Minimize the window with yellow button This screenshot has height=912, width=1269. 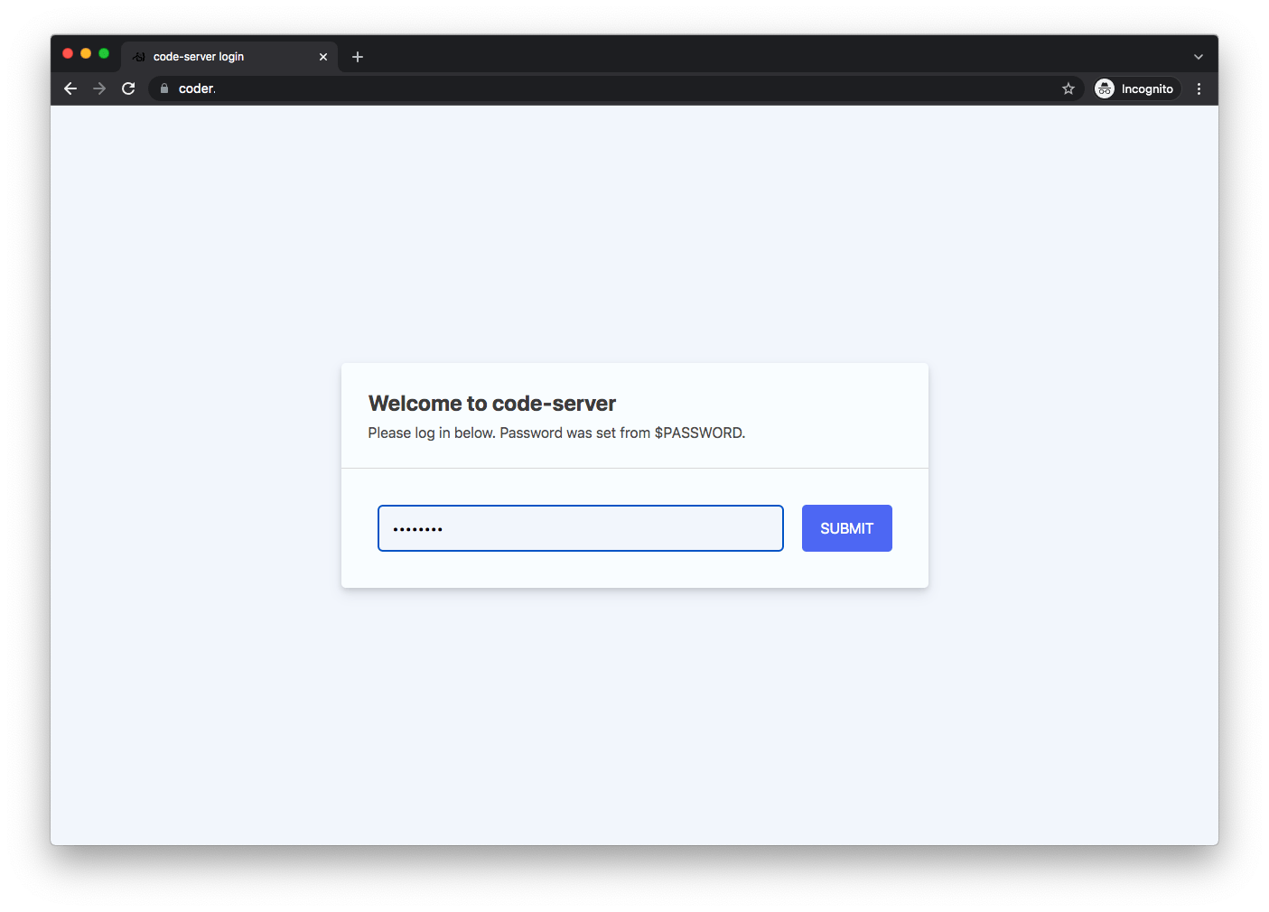coord(86,53)
